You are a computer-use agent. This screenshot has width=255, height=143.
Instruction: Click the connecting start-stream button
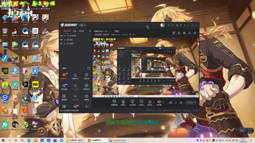[191, 103]
